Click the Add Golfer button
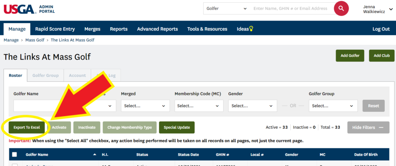This screenshot has height=166, width=396. (x=350, y=56)
